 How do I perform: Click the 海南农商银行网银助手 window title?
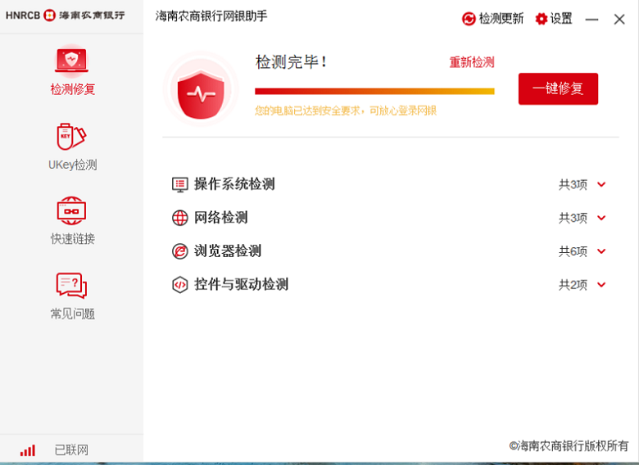(x=211, y=16)
